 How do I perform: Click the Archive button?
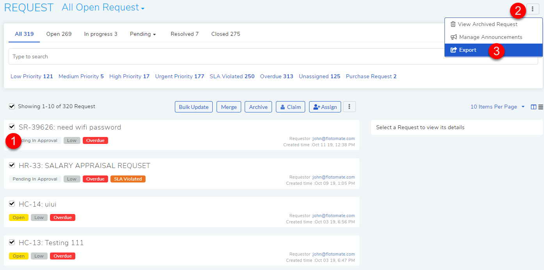[258, 107]
